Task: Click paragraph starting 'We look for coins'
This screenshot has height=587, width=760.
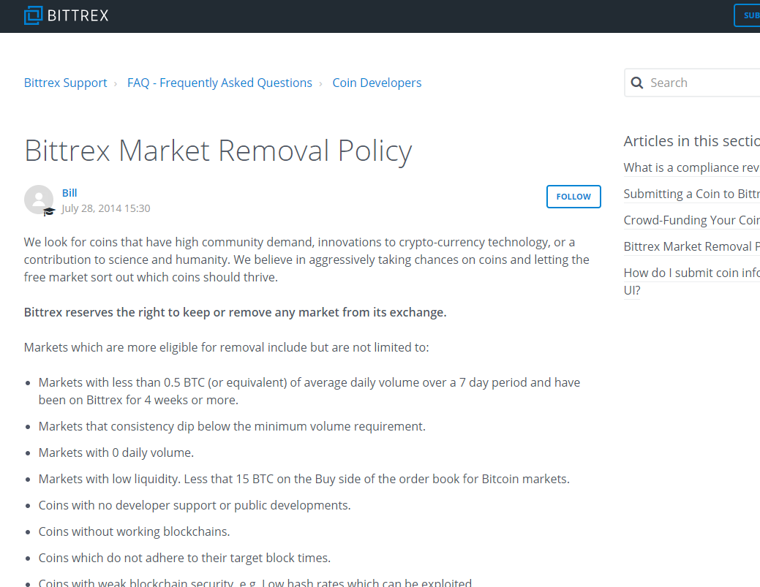Action: click(306, 260)
